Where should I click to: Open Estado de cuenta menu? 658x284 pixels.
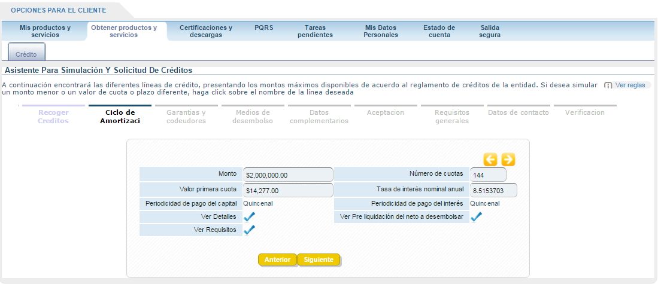coord(439,31)
